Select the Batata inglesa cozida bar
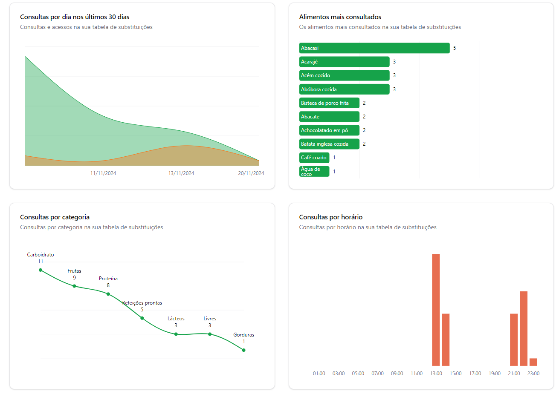This screenshot has height=394, width=559. click(329, 144)
